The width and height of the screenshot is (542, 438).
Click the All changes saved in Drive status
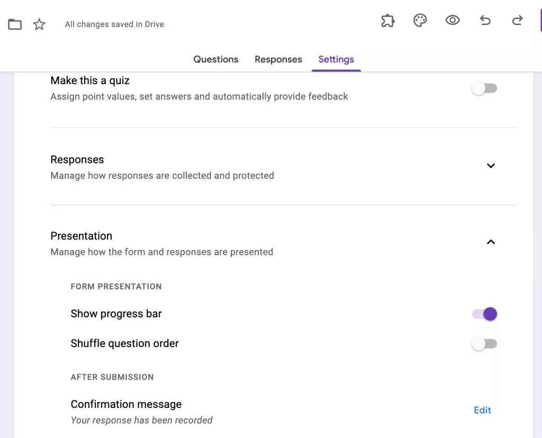114,24
